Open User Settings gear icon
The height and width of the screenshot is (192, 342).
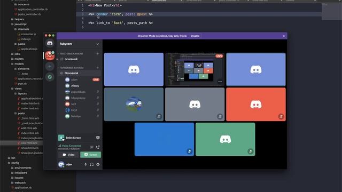tap(98, 164)
